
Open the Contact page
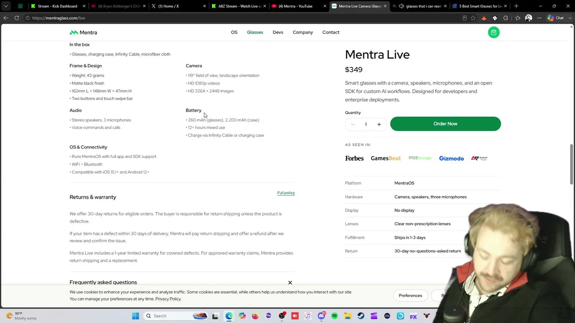[331, 32]
